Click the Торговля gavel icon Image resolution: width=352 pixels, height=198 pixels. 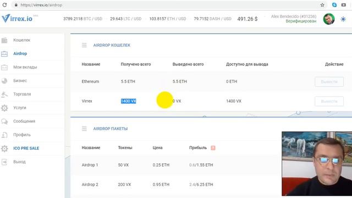(x=4, y=94)
